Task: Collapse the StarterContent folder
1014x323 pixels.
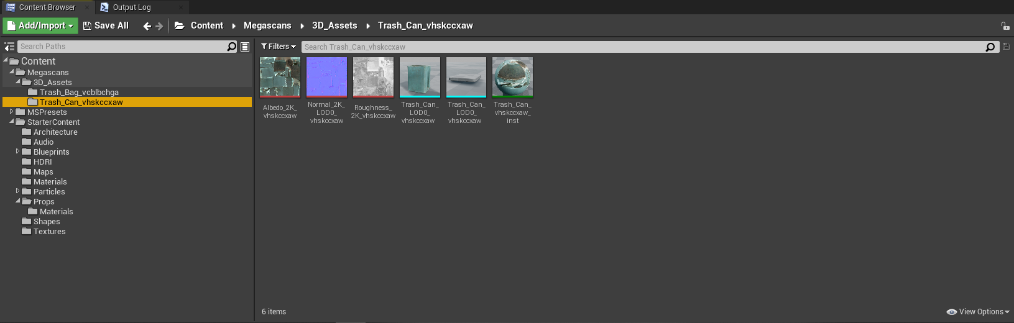Action: pos(12,122)
